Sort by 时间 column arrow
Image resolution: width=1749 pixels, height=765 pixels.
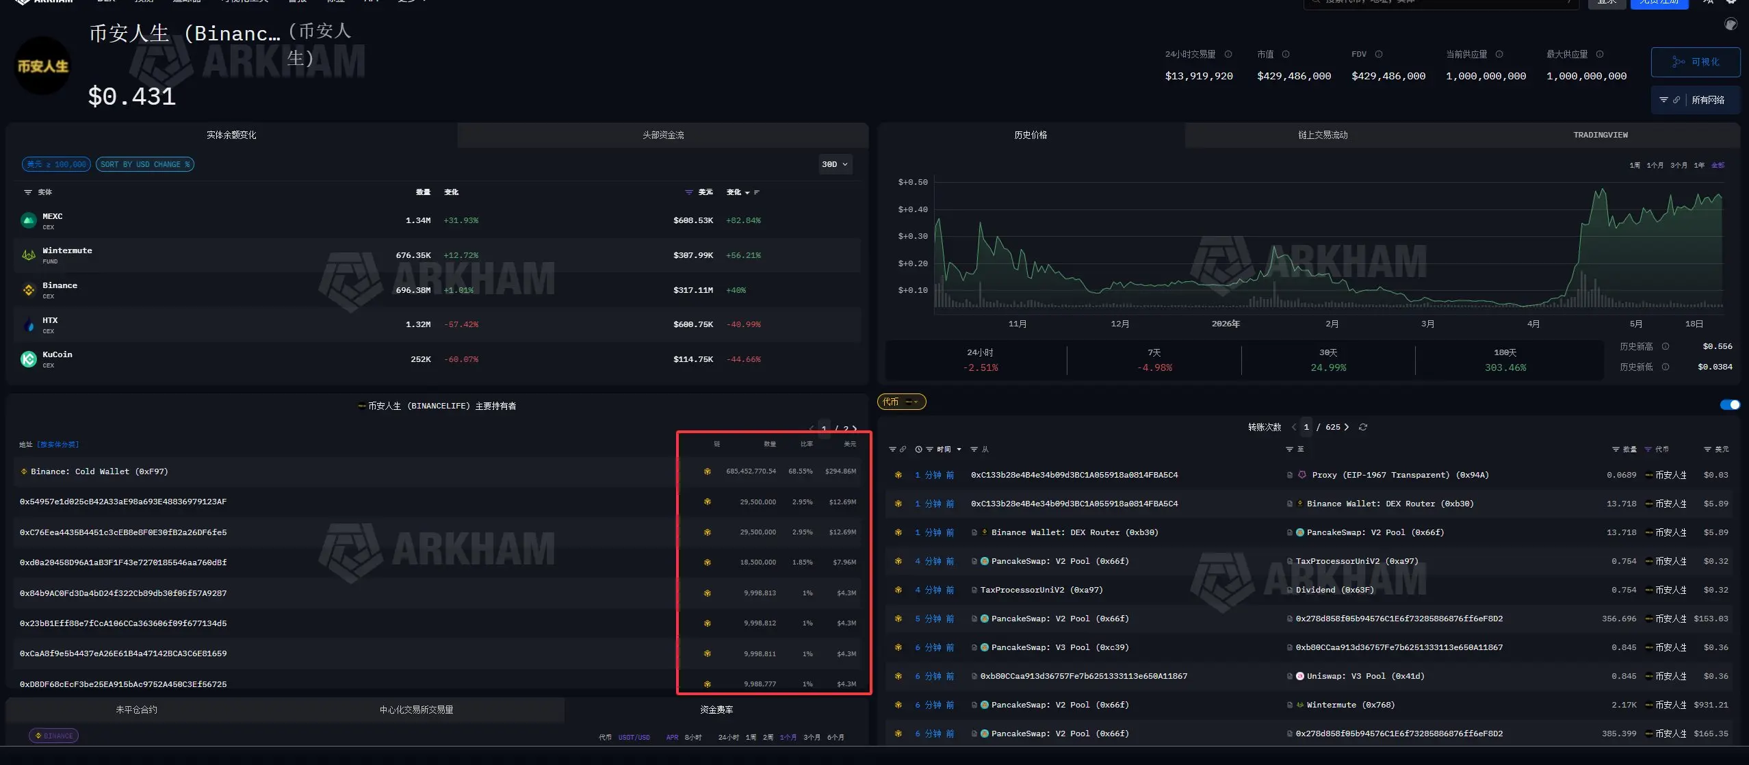[959, 450]
